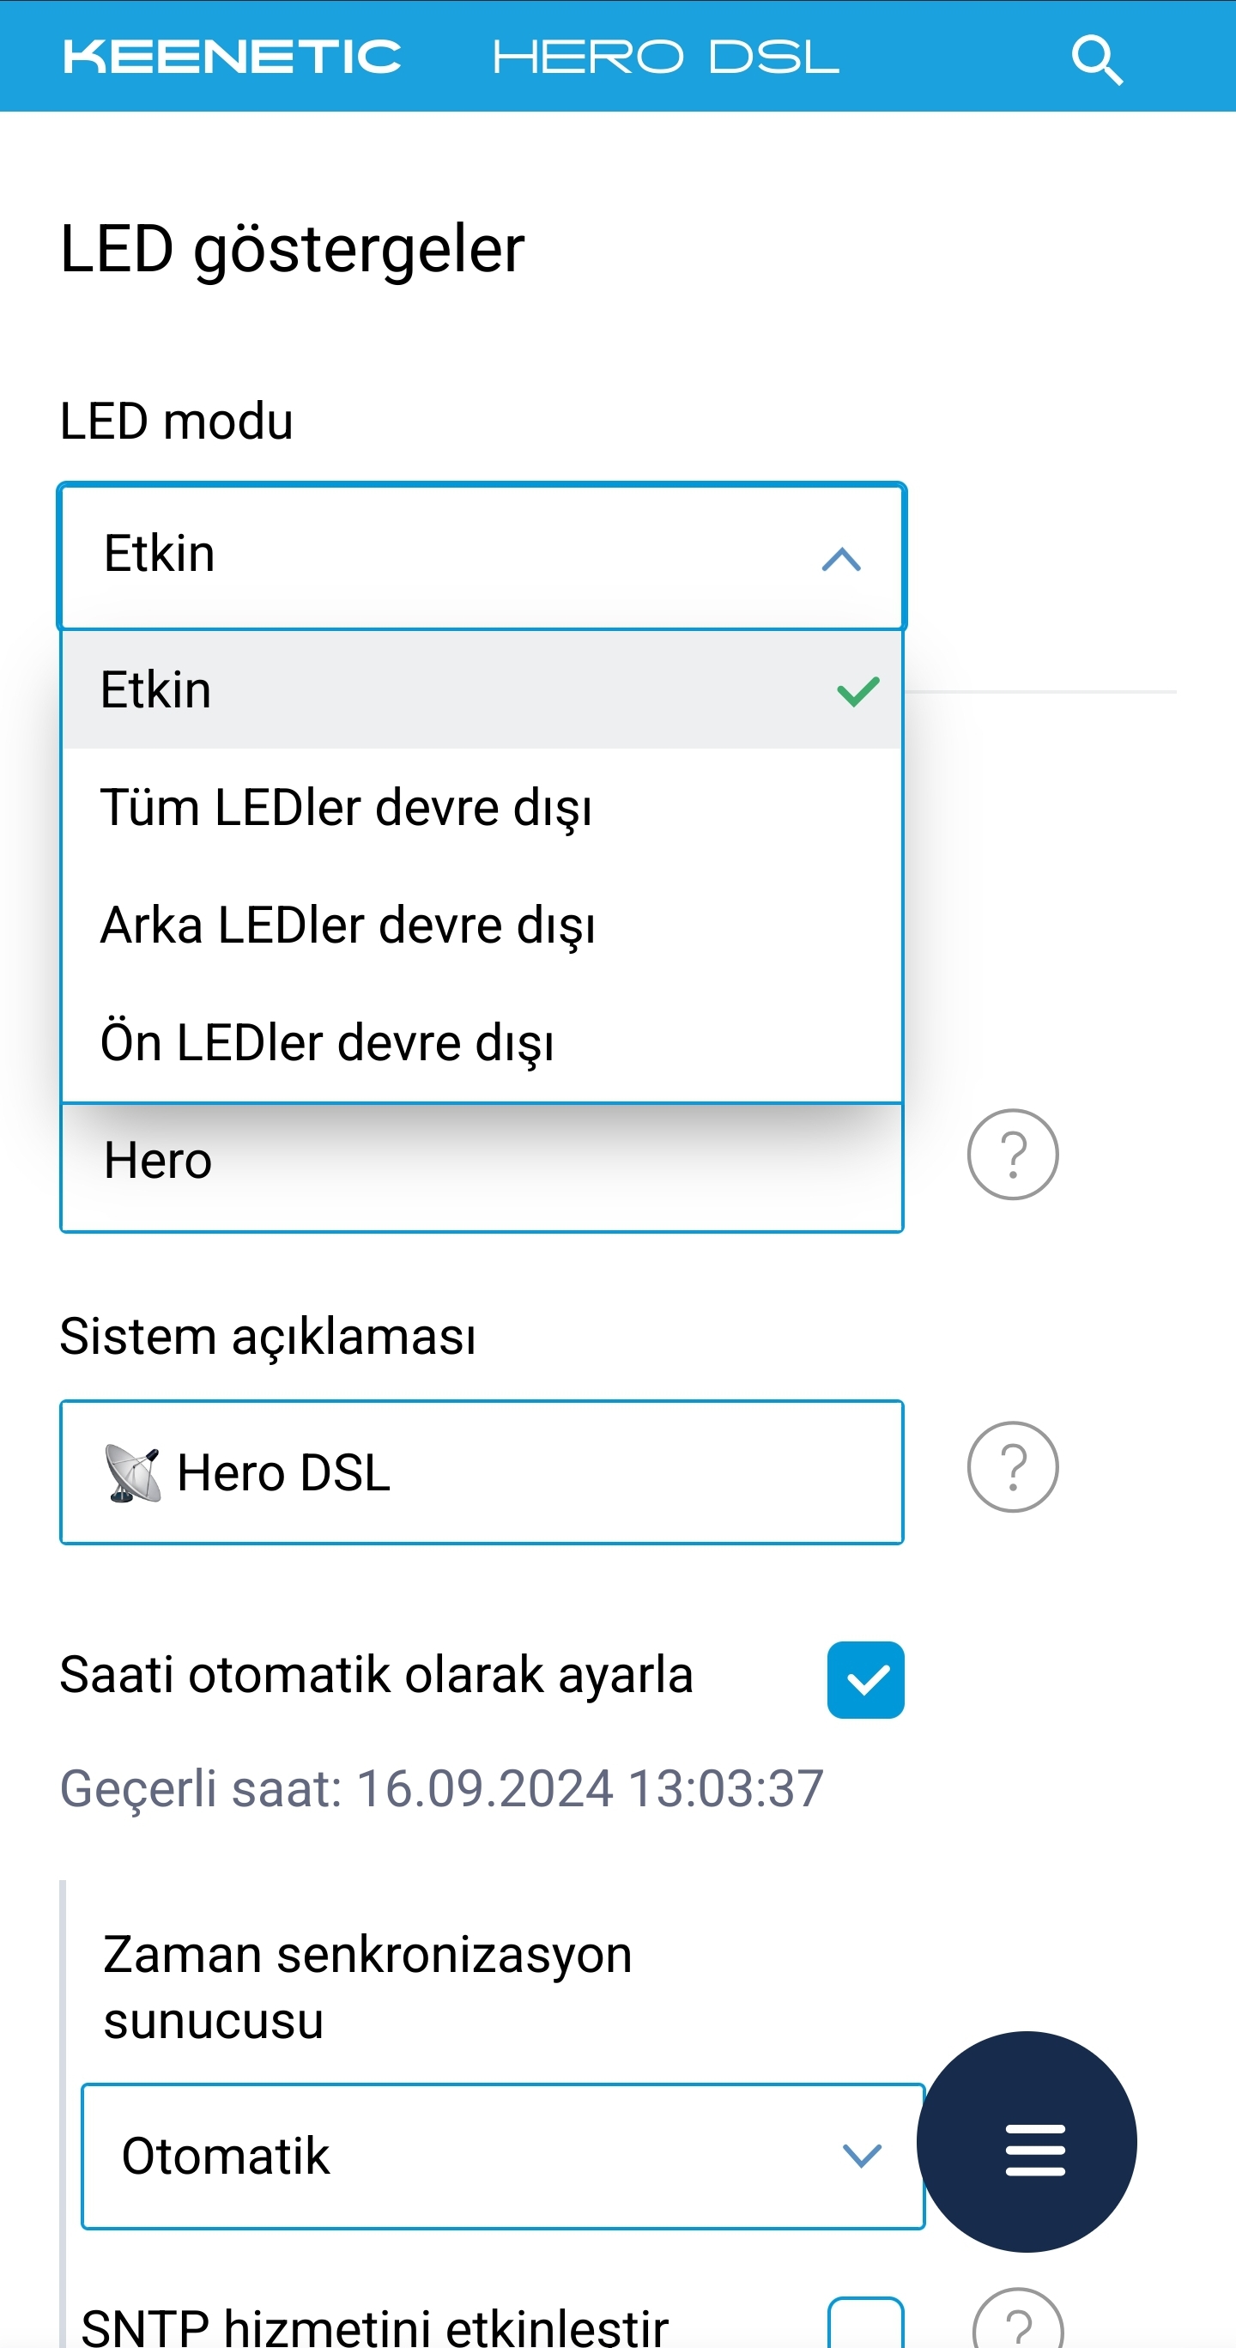Focus the Hero device name field
The image size is (1236, 2348).
tap(482, 1167)
